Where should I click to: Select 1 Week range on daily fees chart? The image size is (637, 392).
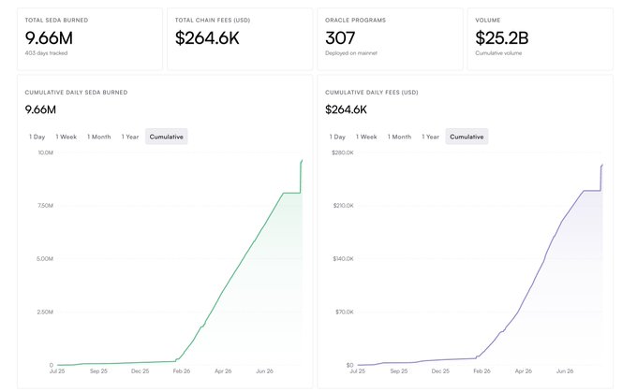tap(366, 137)
